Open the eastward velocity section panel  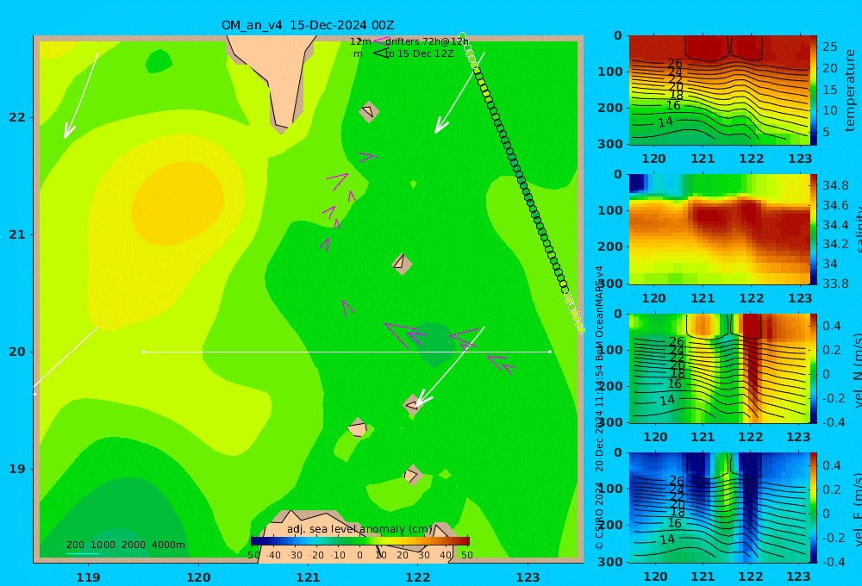[720, 508]
